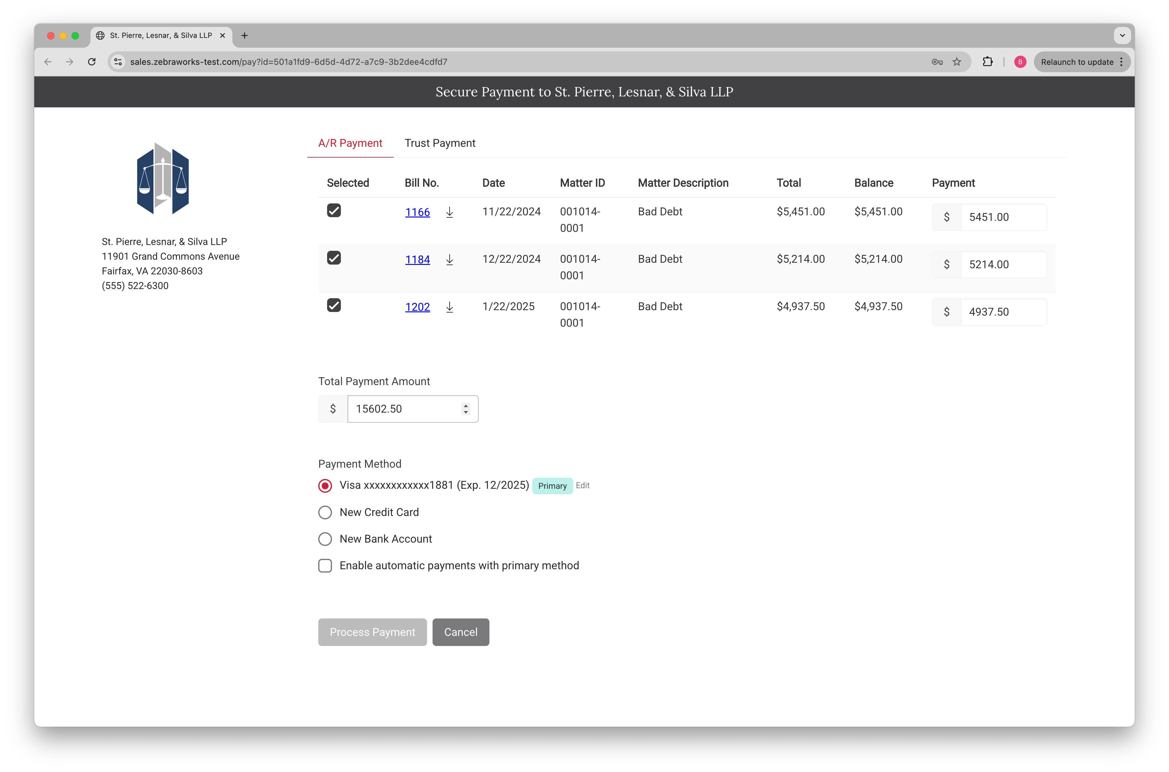
Task: Switch to the Trust Payment tab
Action: pos(440,143)
